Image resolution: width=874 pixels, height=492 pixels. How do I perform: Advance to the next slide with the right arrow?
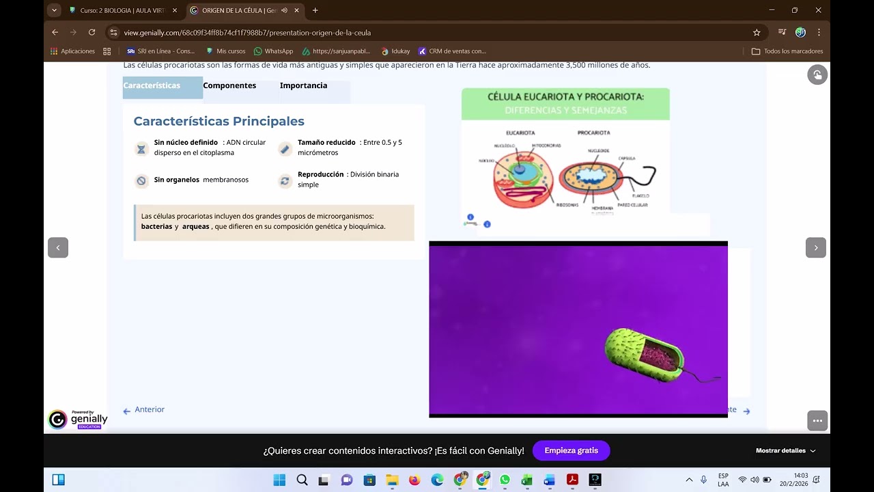coord(816,247)
